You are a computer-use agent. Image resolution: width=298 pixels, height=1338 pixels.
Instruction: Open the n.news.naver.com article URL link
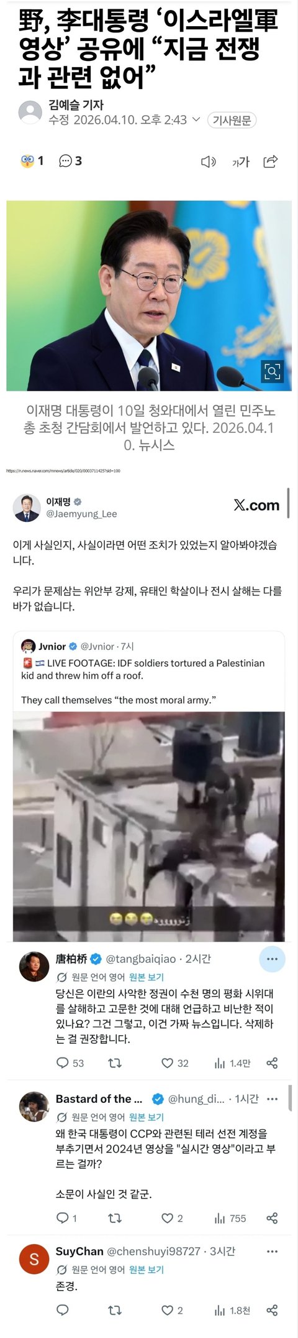point(63,471)
